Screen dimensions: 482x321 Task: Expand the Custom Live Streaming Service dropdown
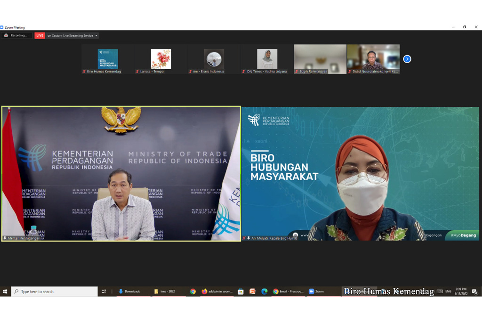pyautogui.click(x=96, y=36)
